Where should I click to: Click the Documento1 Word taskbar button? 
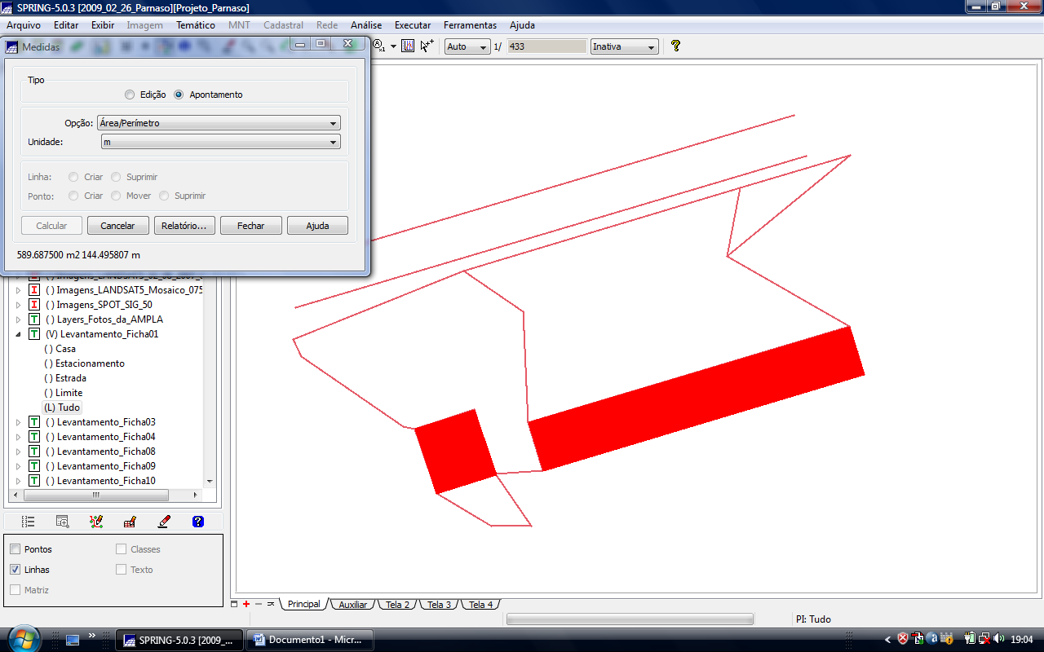click(308, 640)
